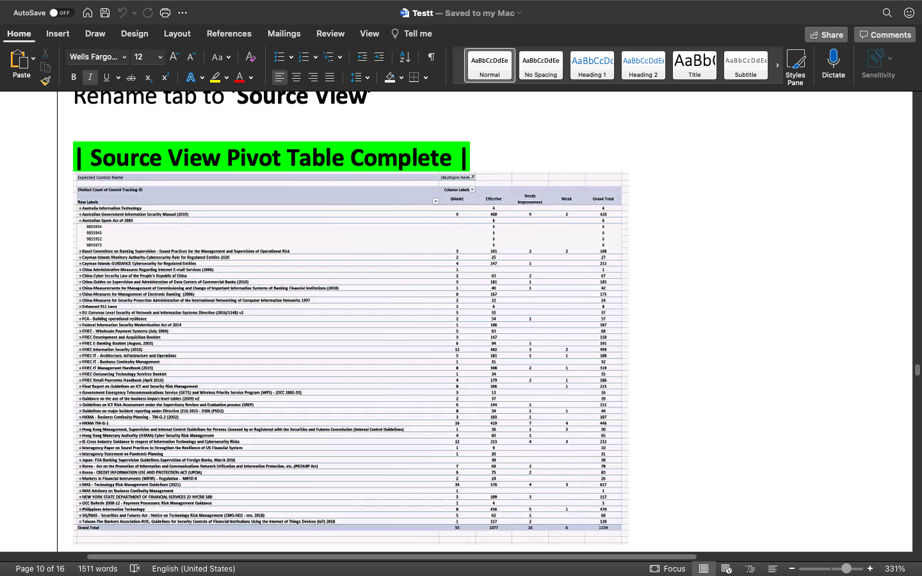This screenshot has width=922, height=576.
Task: Toggle subscript formatting
Action: click(148, 77)
